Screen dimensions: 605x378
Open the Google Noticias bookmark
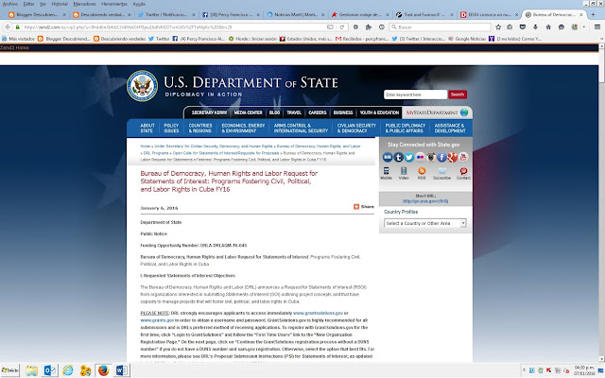pos(467,39)
